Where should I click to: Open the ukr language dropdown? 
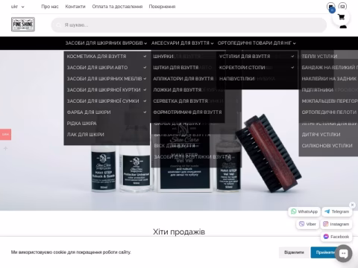(18, 7)
